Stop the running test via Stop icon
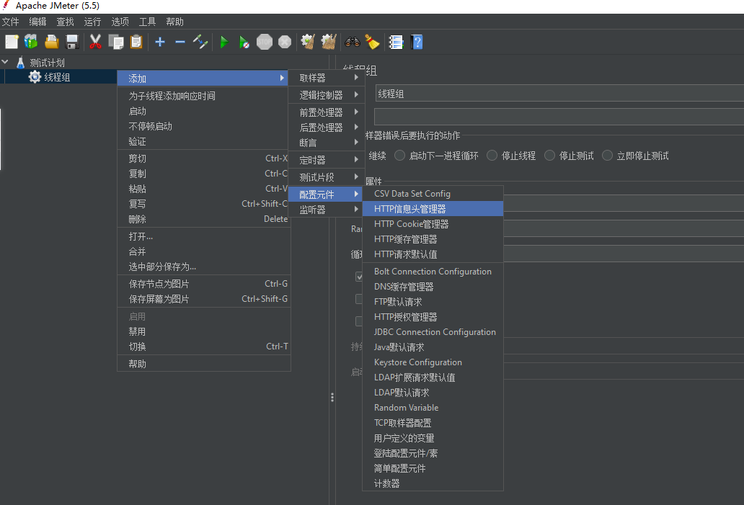Image resolution: width=744 pixels, height=505 pixels. tap(264, 42)
